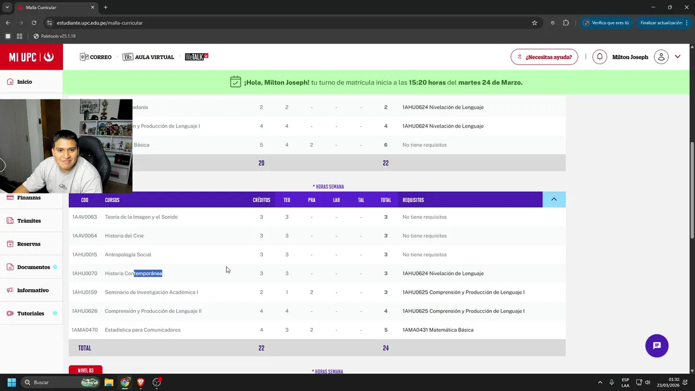This screenshot has width=695, height=391.
Task: Open the MI UPC home logo
Action: (x=31, y=57)
